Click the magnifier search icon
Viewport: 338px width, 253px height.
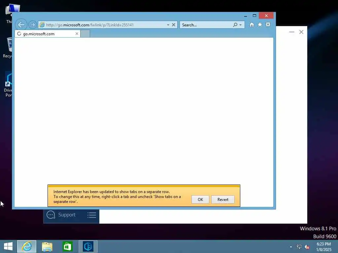pos(235,25)
